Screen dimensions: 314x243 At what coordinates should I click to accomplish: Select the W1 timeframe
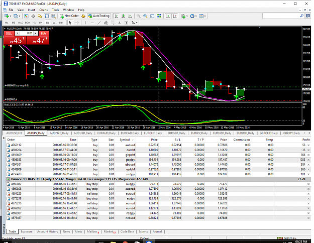coord(54,23)
